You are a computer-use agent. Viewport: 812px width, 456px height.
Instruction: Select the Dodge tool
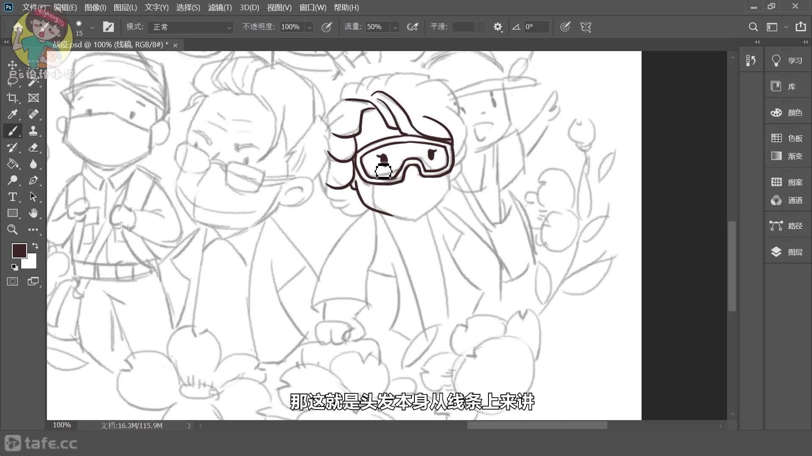(x=12, y=180)
